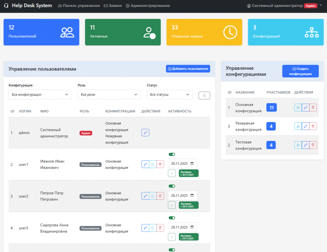Toggle activity switch for user2 Петров

point(172,186)
